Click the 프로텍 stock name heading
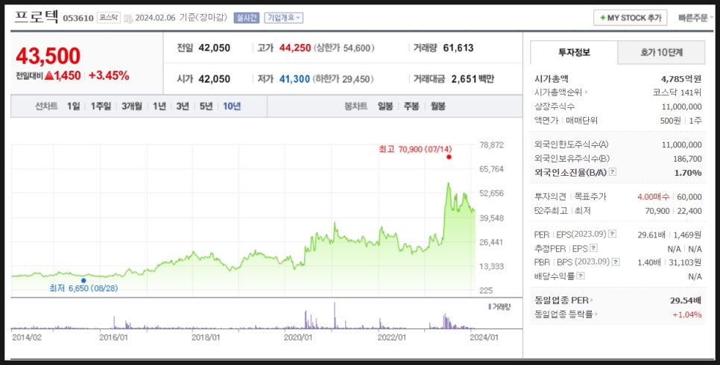This screenshot has height=365, width=720. point(37,17)
